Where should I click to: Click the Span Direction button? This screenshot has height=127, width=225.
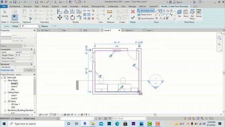146,18
